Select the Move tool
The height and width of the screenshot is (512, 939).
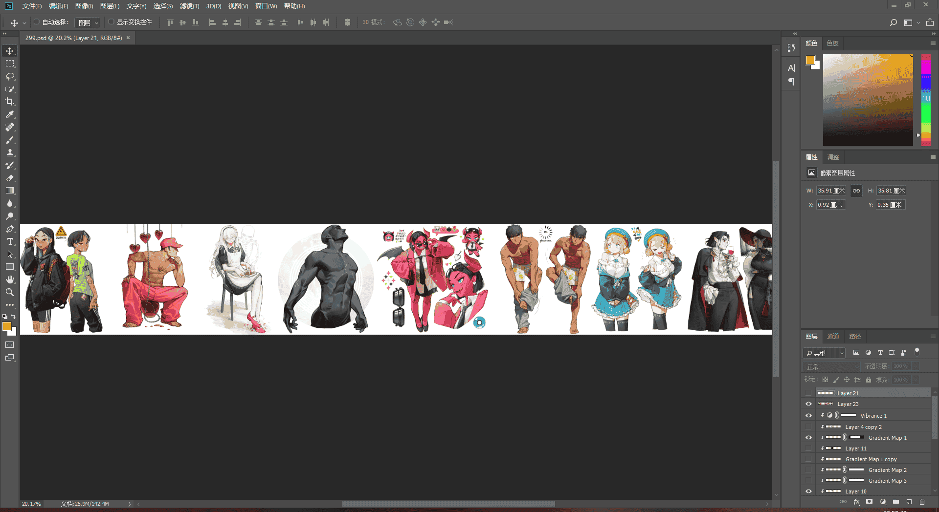10,51
